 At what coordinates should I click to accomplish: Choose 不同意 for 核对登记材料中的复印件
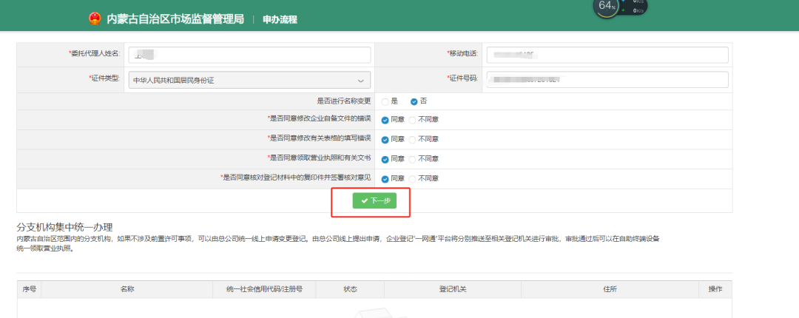pyautogui.click(x=412, y=179)
